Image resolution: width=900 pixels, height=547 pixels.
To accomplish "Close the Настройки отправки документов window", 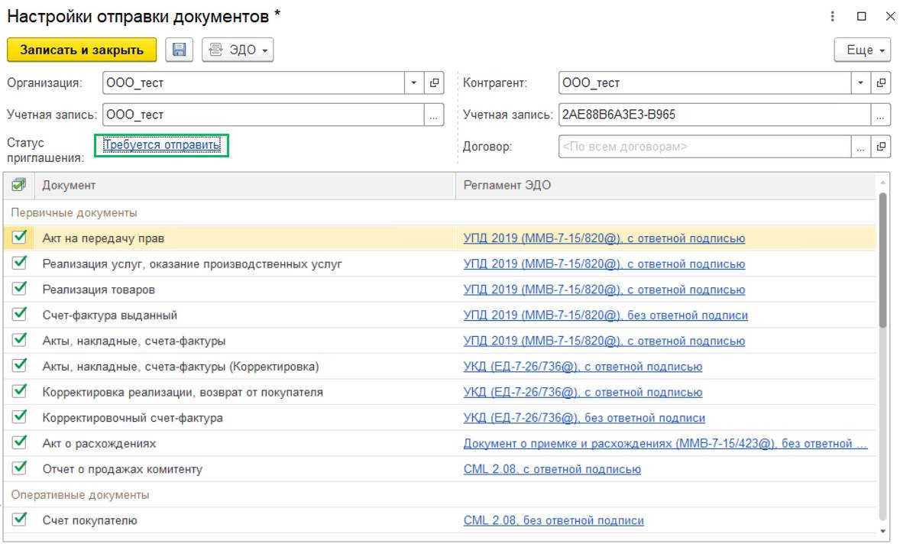I will coord(889,17).
